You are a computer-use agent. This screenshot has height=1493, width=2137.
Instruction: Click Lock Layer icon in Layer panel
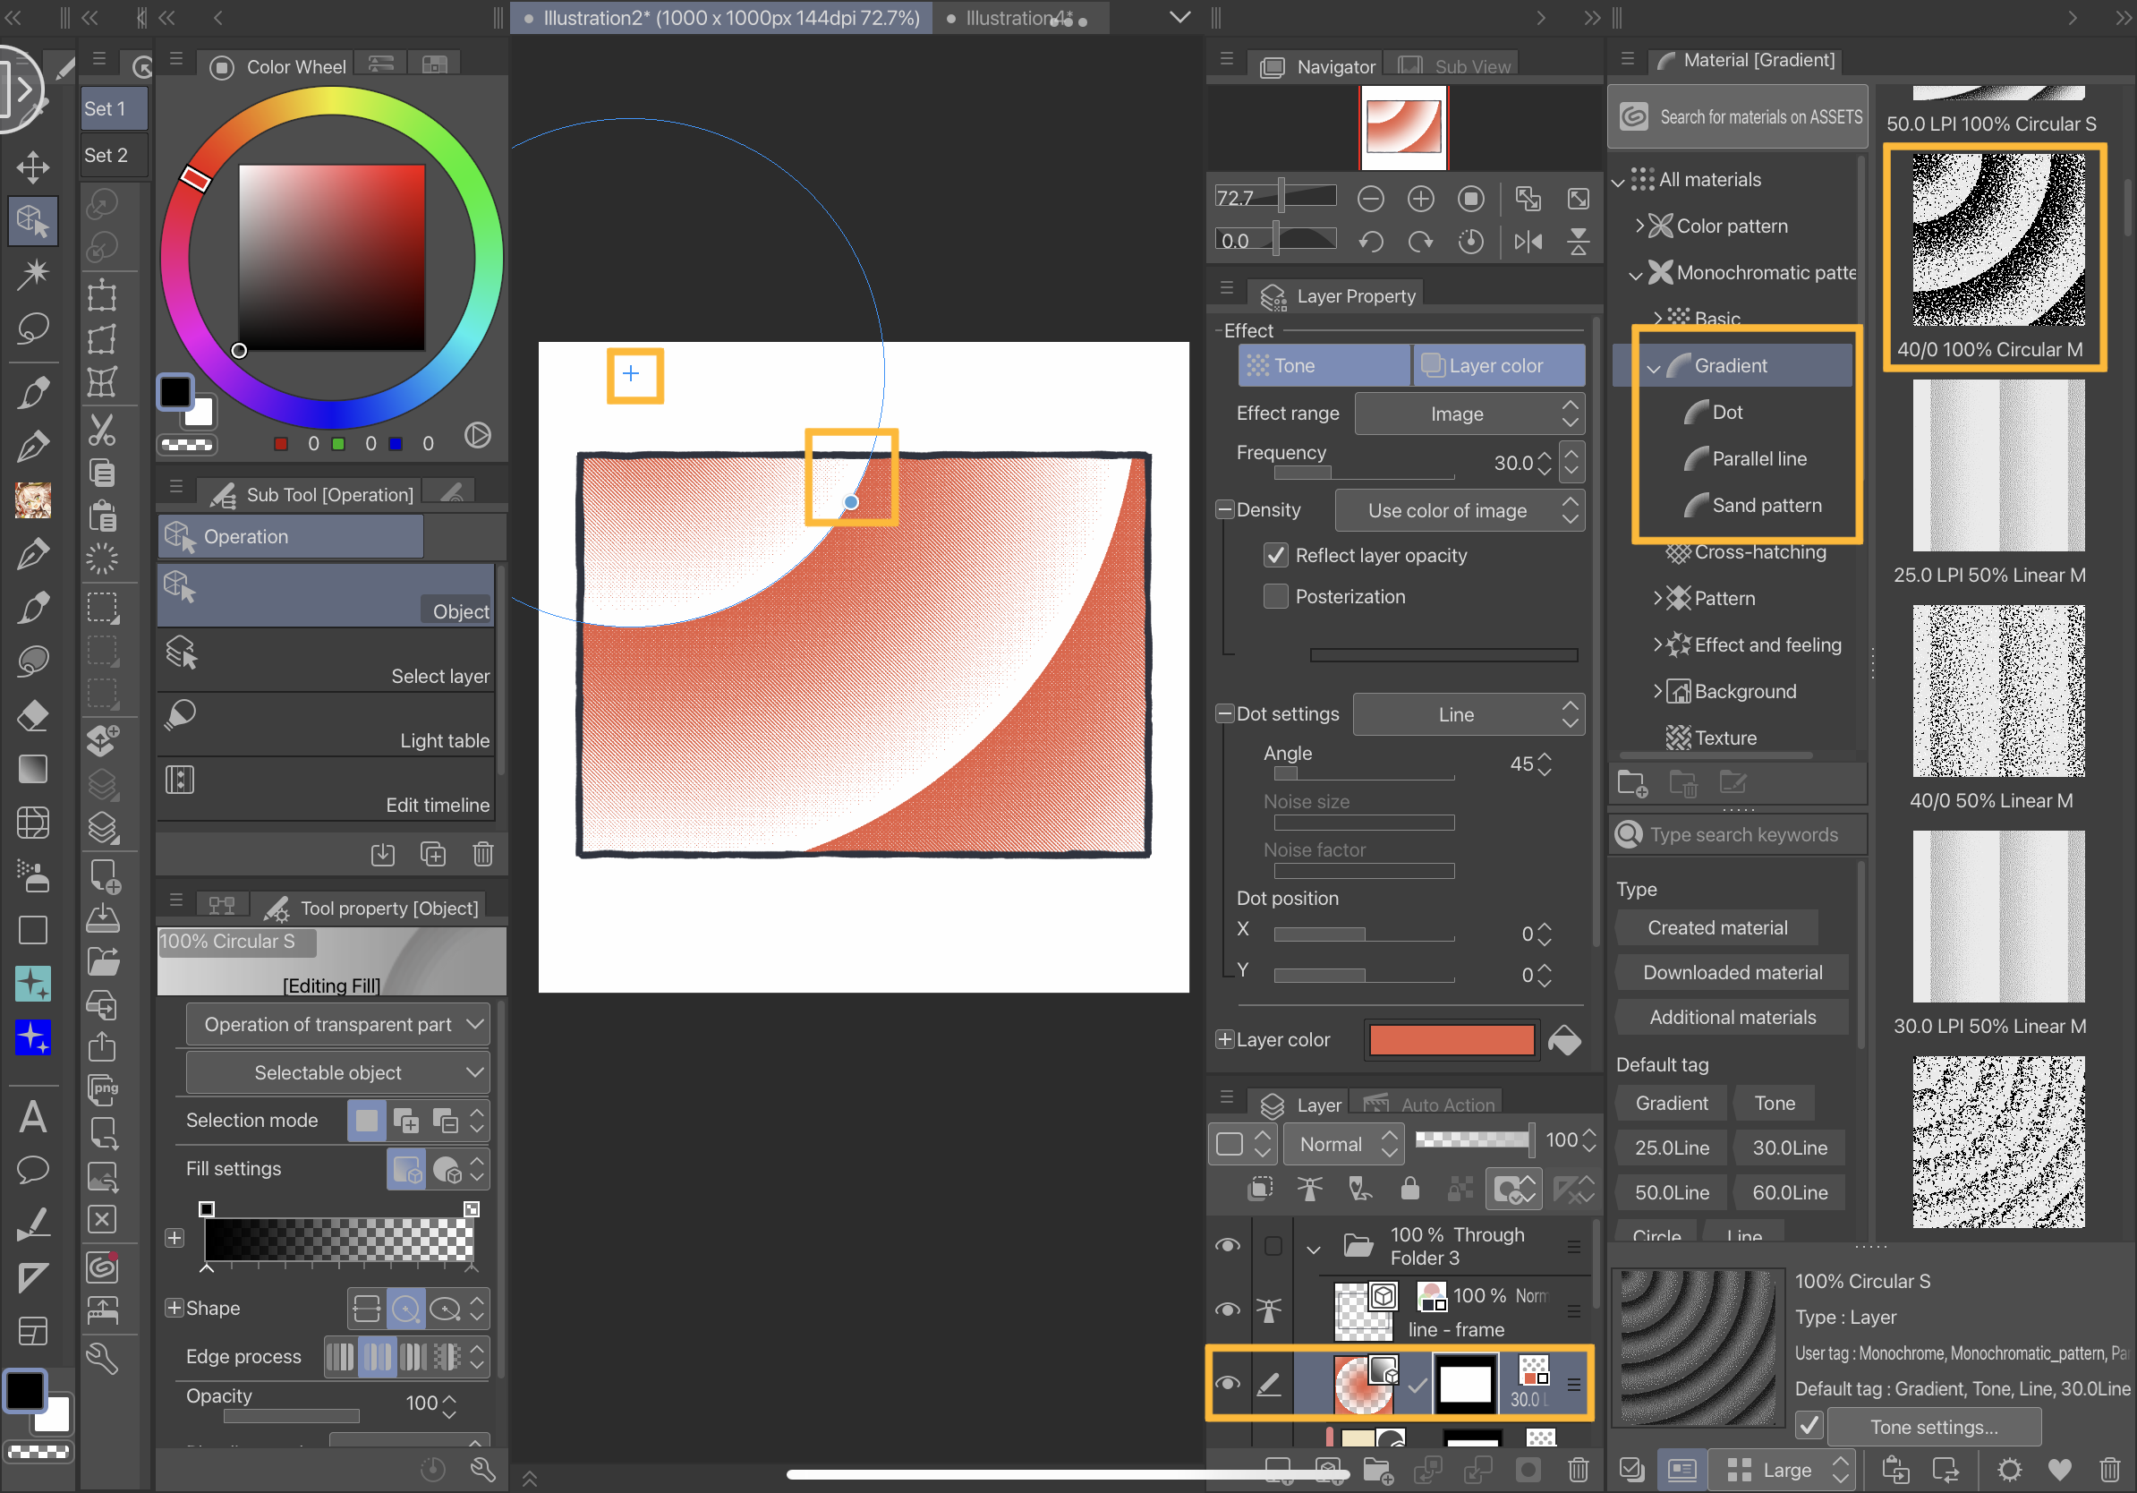coord(1409,1189)
